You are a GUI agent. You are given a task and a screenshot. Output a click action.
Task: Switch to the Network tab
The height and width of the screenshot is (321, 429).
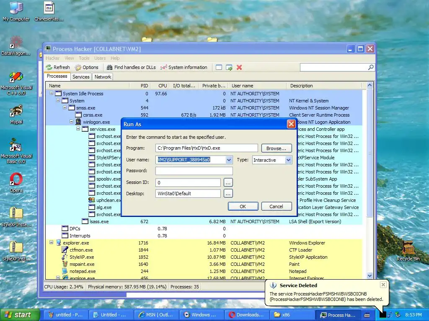[103, 77]
